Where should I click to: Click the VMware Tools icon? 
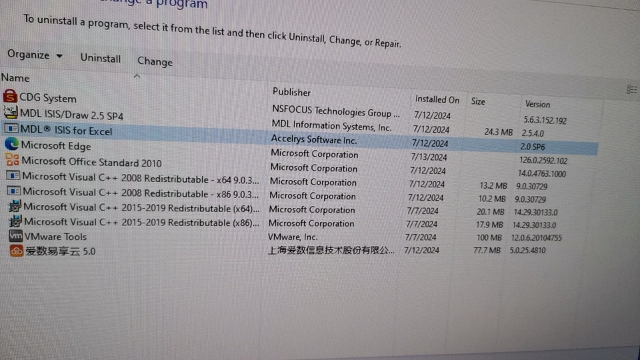click(x=16, y=236)
